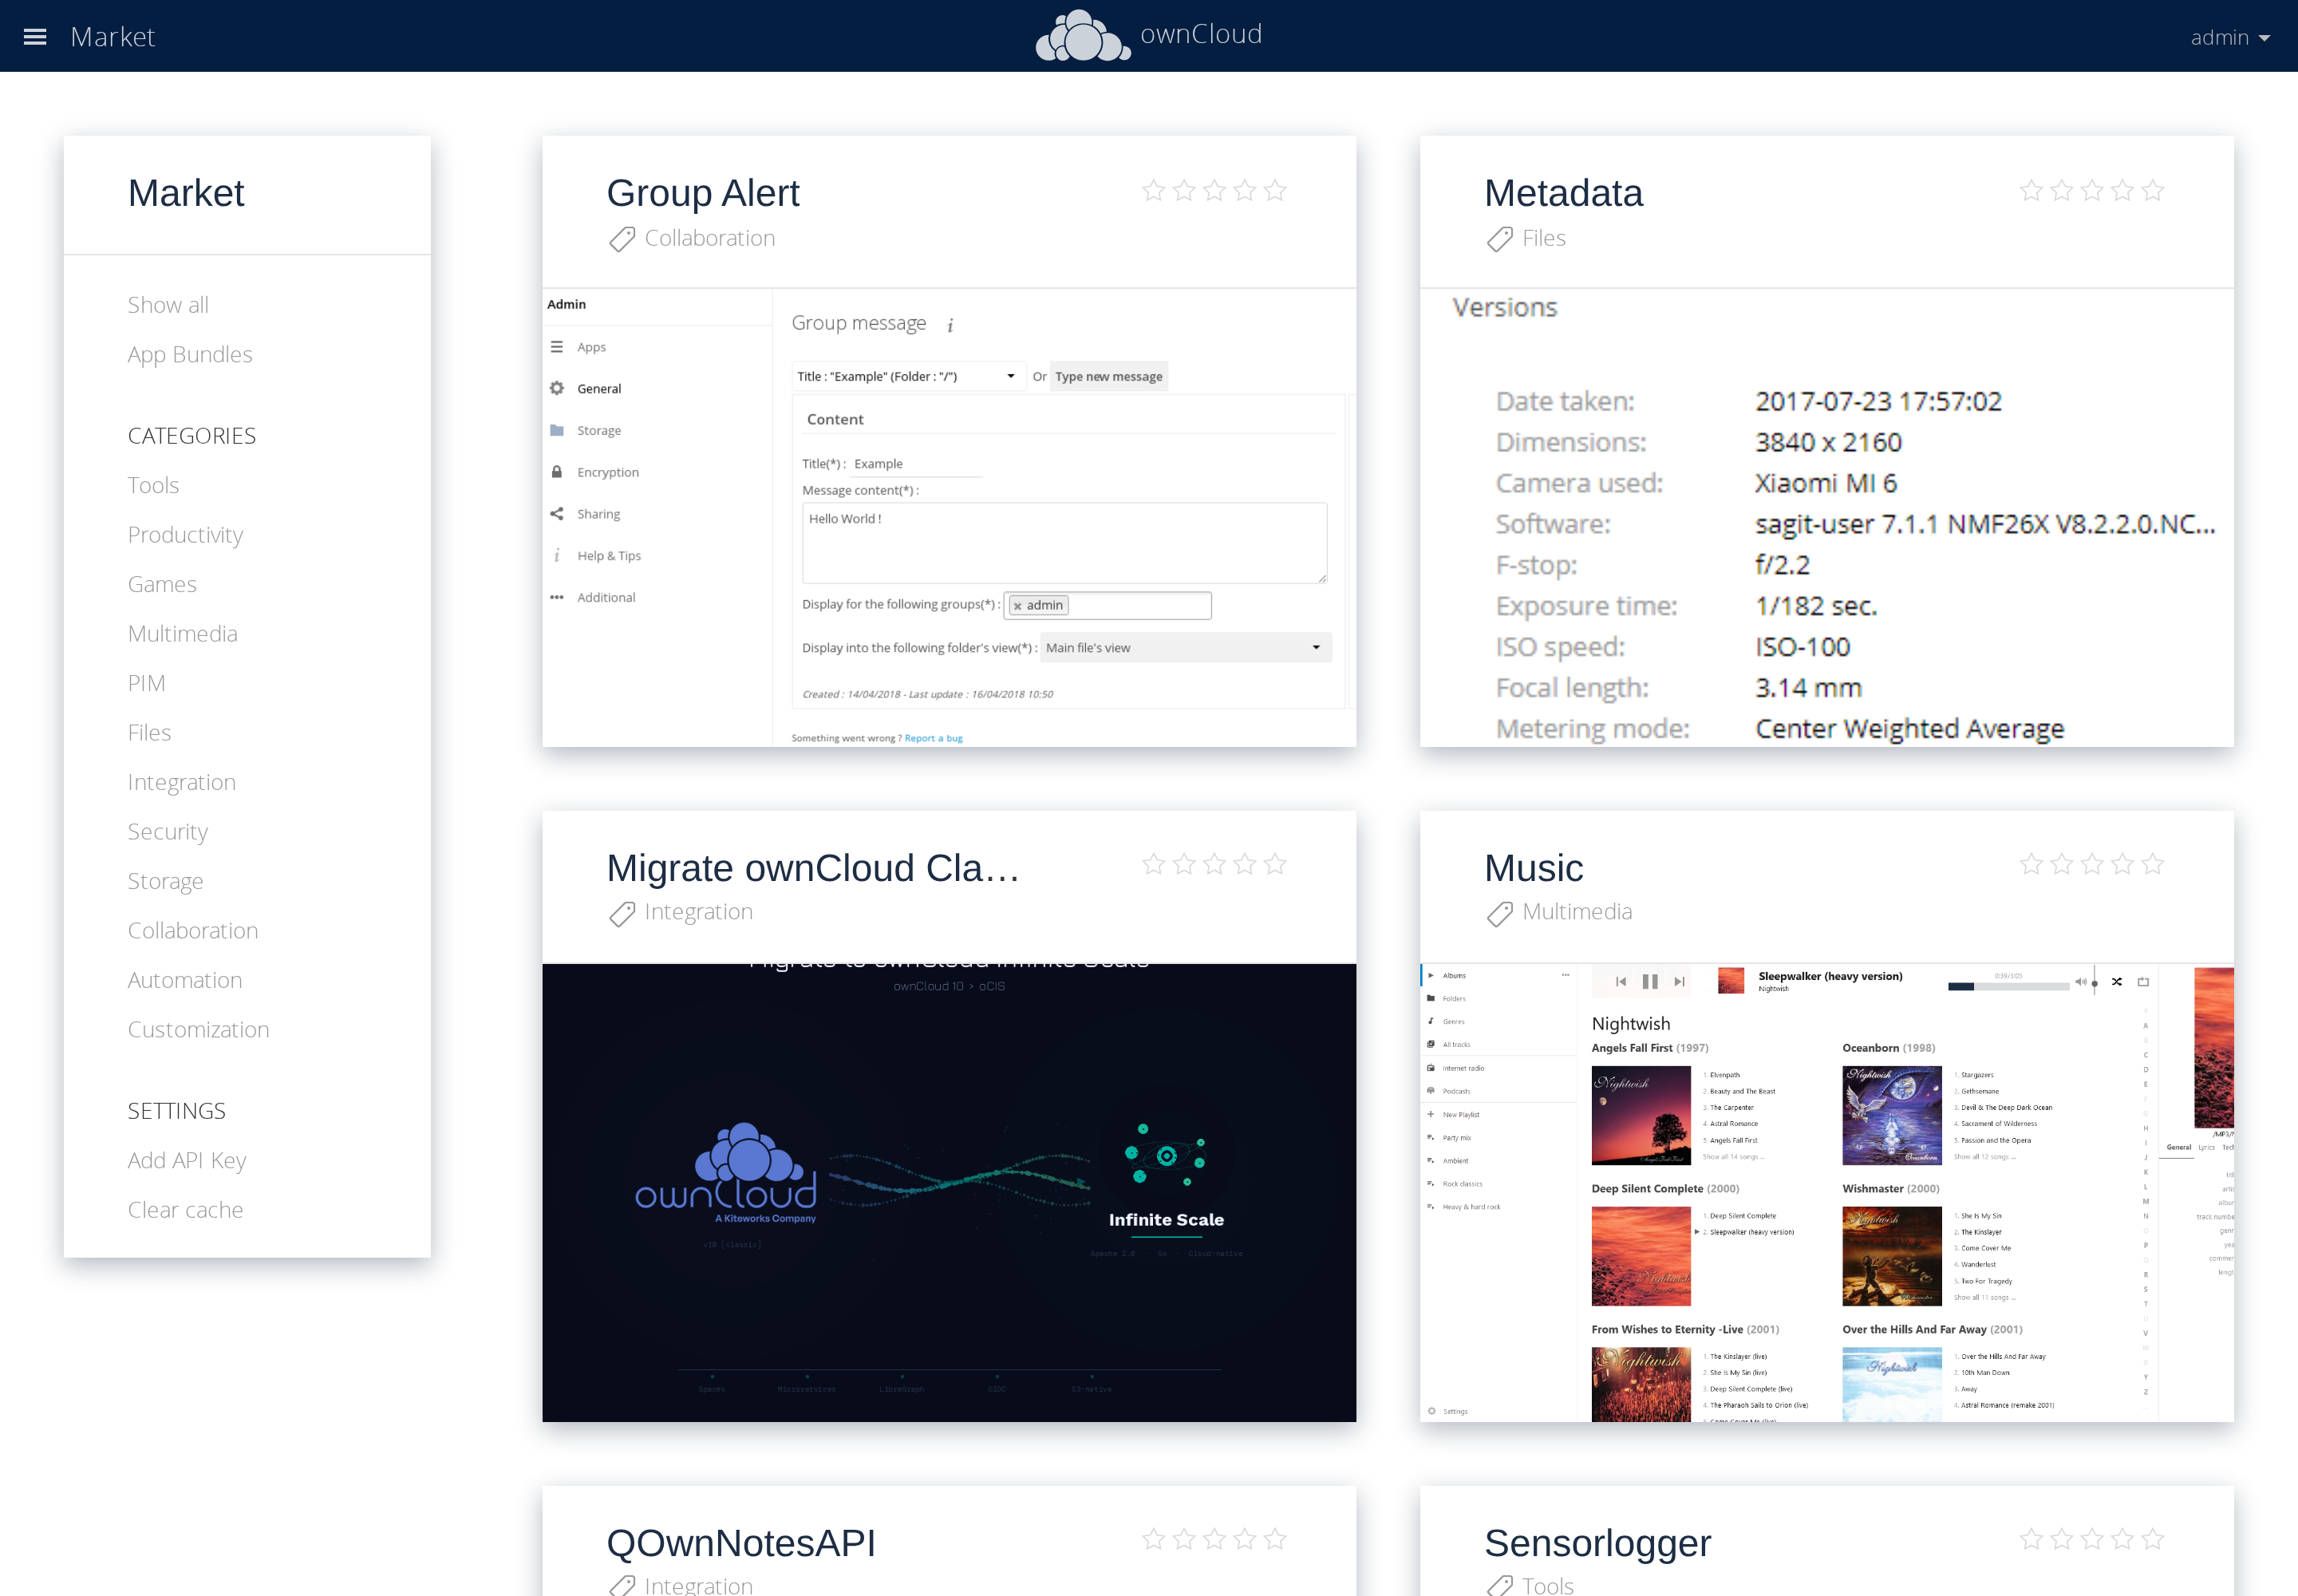
Task: Open Add API Key setting
Action: click(x=187, y=1160)
